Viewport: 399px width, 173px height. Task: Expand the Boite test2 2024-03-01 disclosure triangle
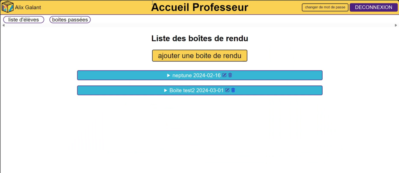(165, 90)
